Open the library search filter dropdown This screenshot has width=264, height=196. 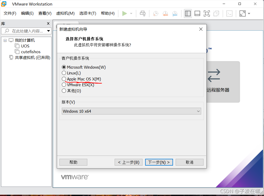[48, 31]
